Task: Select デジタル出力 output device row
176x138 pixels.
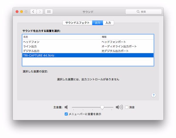Action: (x=88, y=51)
